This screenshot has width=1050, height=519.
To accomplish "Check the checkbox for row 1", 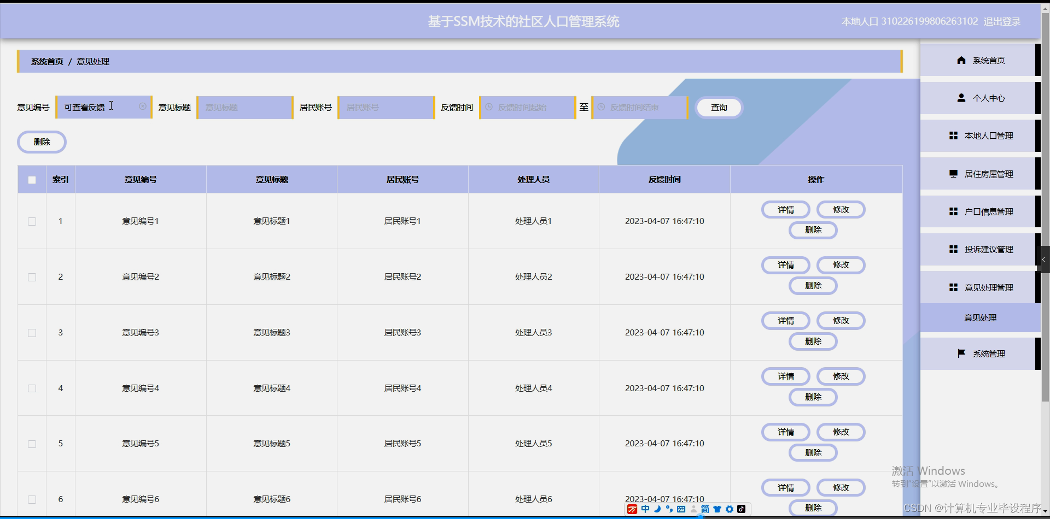I will (x=31, y=221).
